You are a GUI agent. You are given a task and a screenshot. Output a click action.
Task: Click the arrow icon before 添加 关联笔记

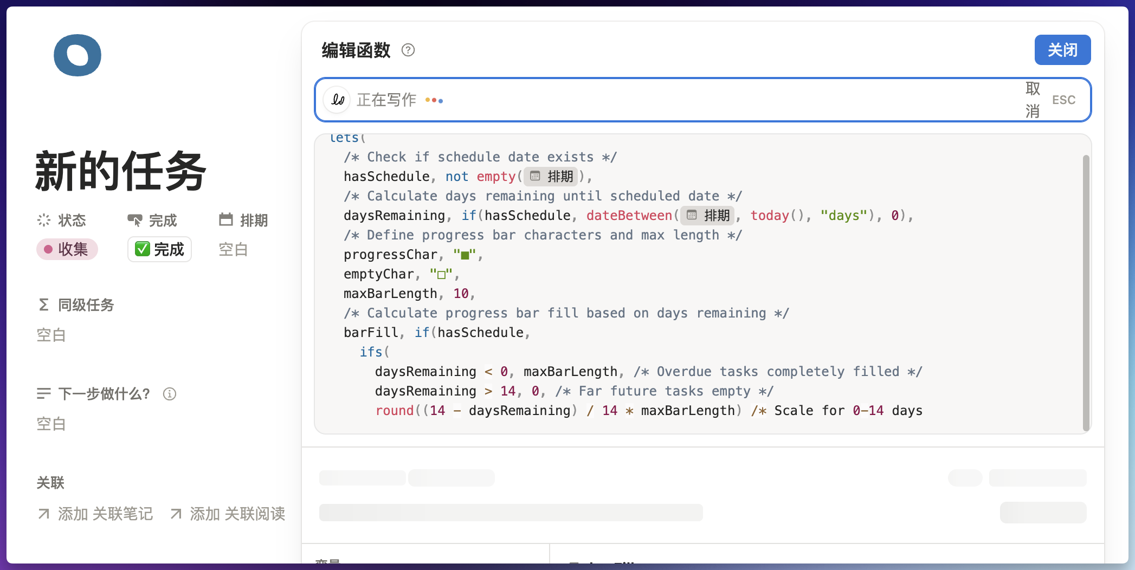coord(44,514)
